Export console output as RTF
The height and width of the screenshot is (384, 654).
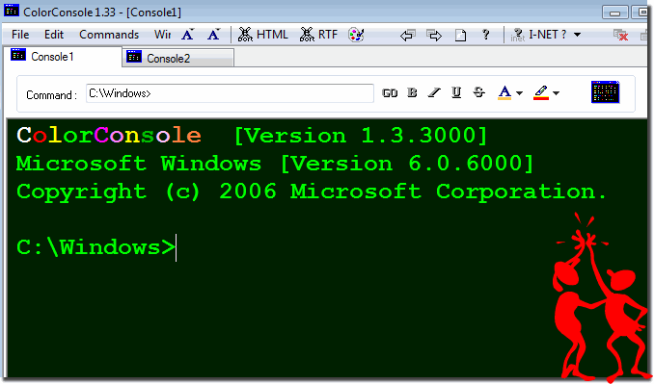click(x=318, y=35)
